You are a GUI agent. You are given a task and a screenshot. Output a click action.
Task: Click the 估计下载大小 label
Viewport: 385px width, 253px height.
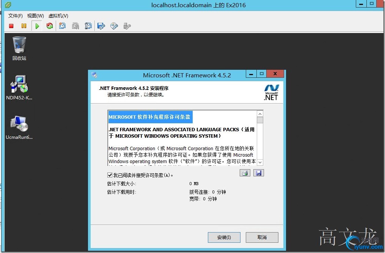point(121,184)
